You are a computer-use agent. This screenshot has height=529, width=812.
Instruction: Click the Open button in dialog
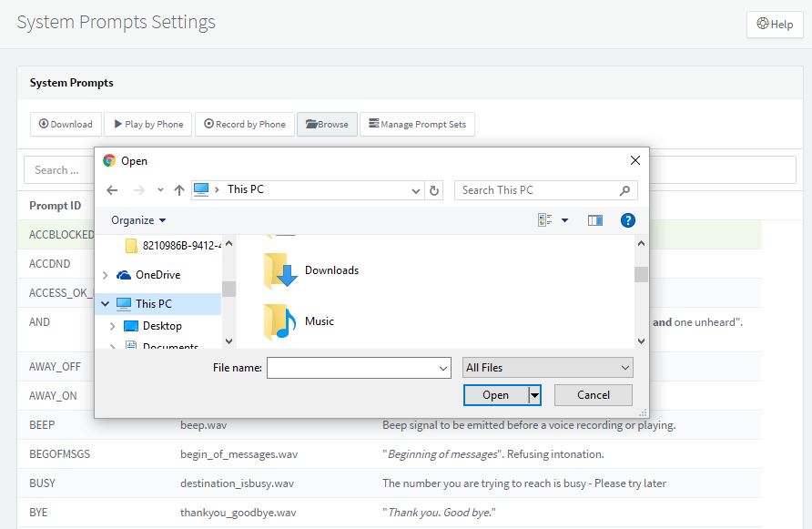pyautogui.click(x=496, y=395)
